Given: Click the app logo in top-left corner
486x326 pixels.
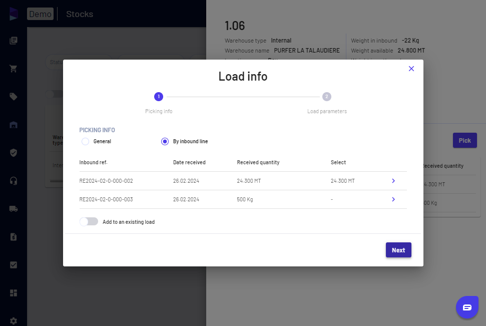Looking at the screenshot, I should tap(14, 14).
